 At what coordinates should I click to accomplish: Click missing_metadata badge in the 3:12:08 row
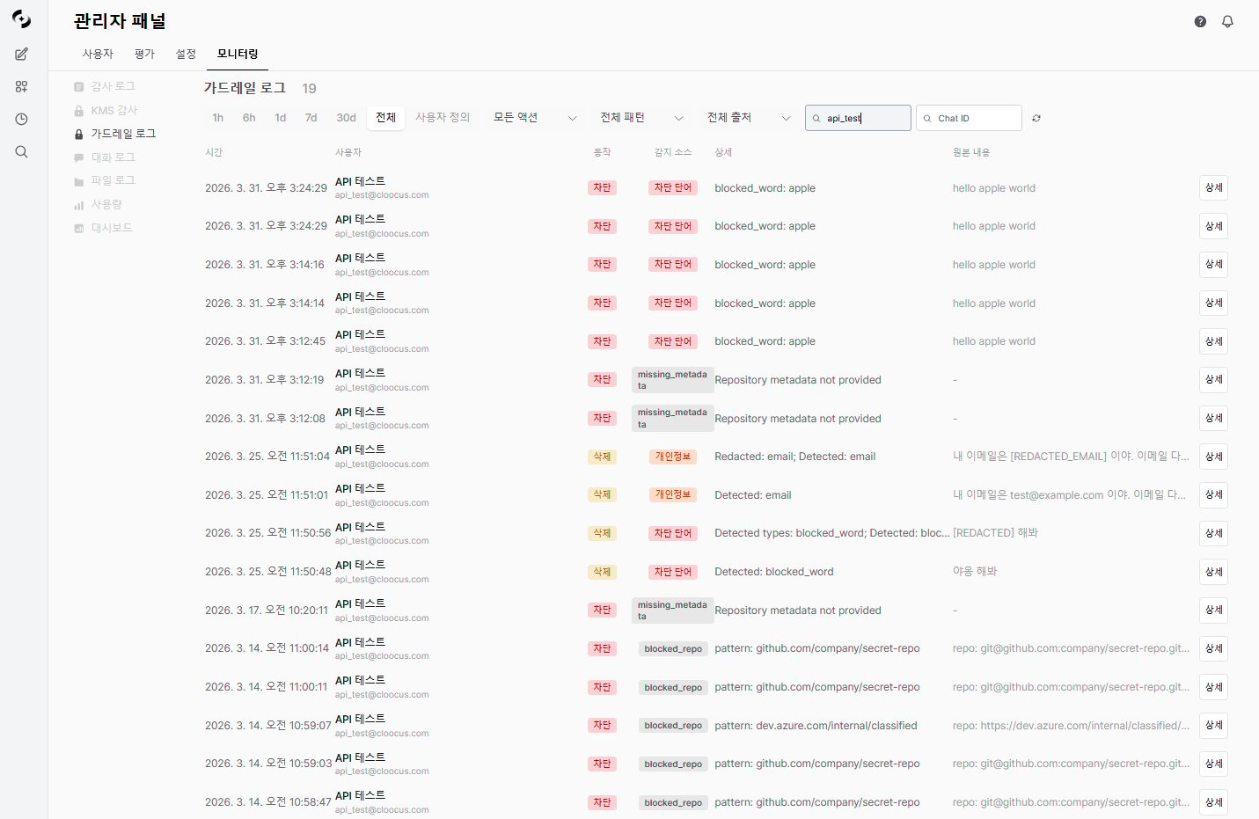[673, 418]
